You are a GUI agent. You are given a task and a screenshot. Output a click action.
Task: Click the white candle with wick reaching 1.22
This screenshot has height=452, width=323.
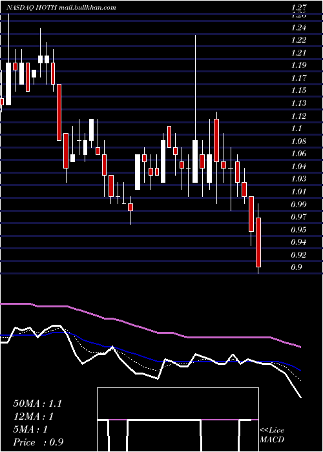pyautogui.click(x=195, y=161)
